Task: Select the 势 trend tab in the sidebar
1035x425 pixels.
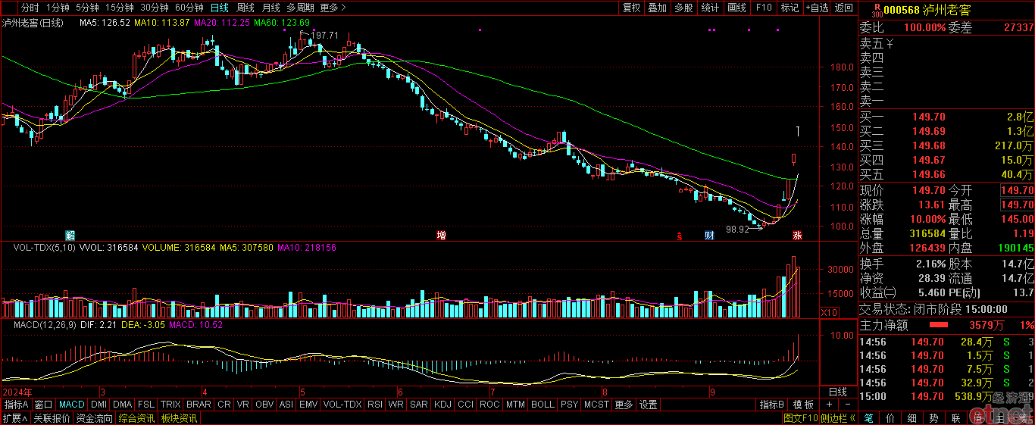Action: (934, 417)
